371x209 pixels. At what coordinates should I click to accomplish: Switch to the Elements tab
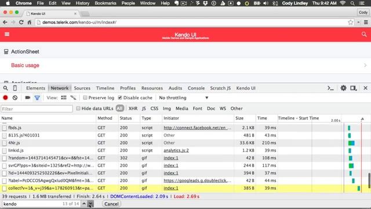[x=35, y=88]
